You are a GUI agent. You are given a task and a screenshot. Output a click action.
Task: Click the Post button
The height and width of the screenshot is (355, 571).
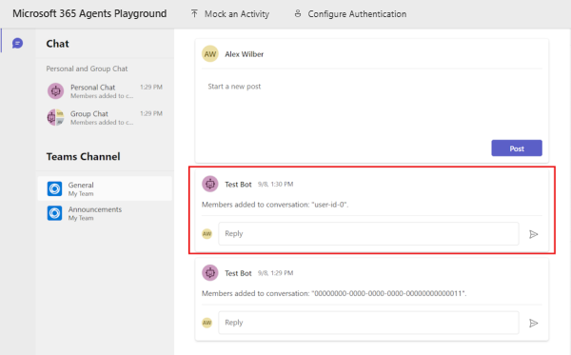[517, 148]
